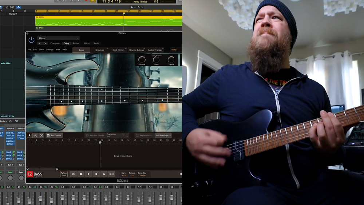Adjust pan knob on Kont3-4 strip
This screenshot has height=205, width=364.
click(10, 178)
